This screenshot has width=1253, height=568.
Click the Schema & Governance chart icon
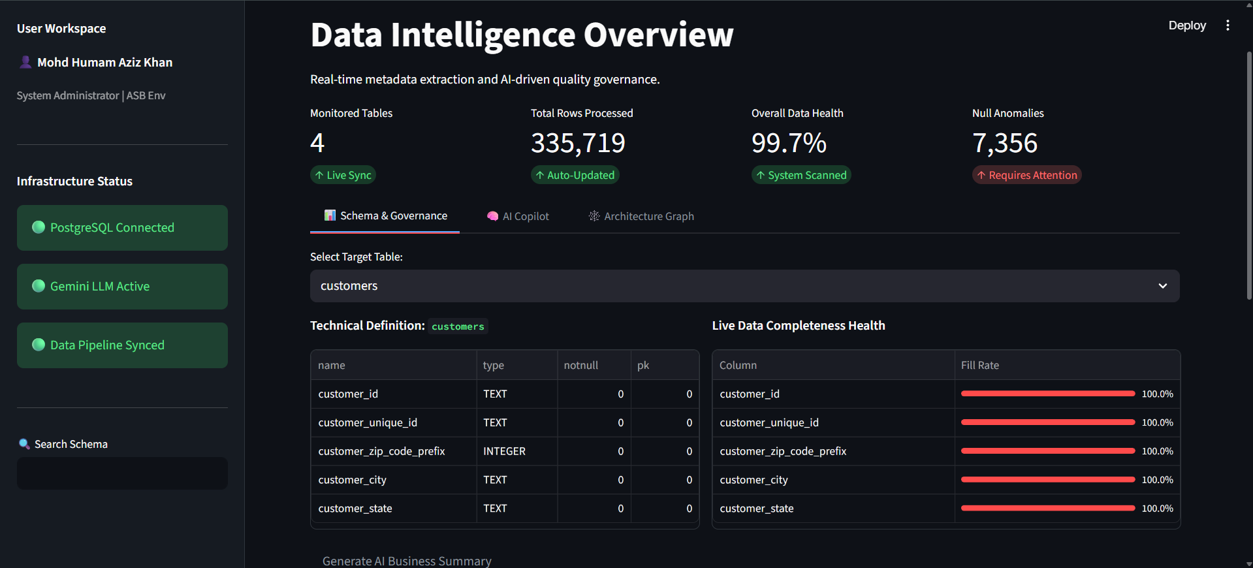click(x=330, y=215)
